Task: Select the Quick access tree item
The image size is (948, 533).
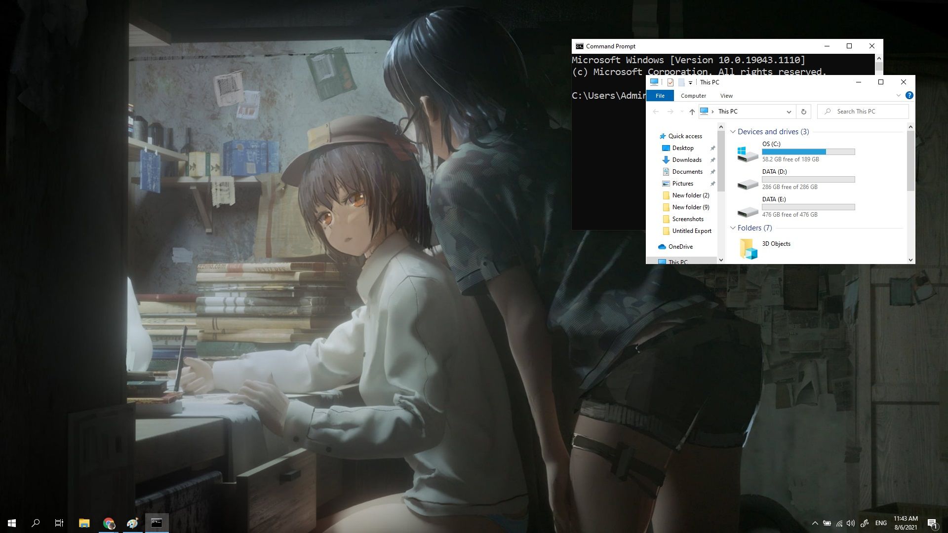Action: pyautogui.click(x=685, y=135)
